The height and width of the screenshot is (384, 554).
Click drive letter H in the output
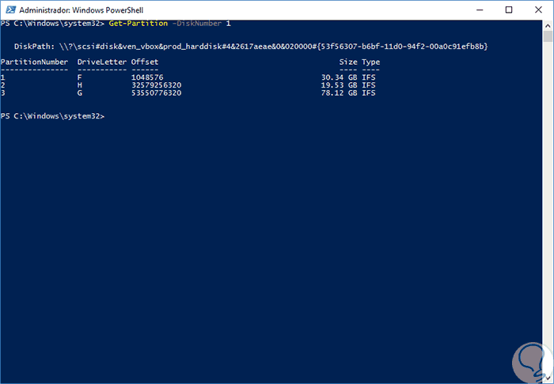(80, 85)
